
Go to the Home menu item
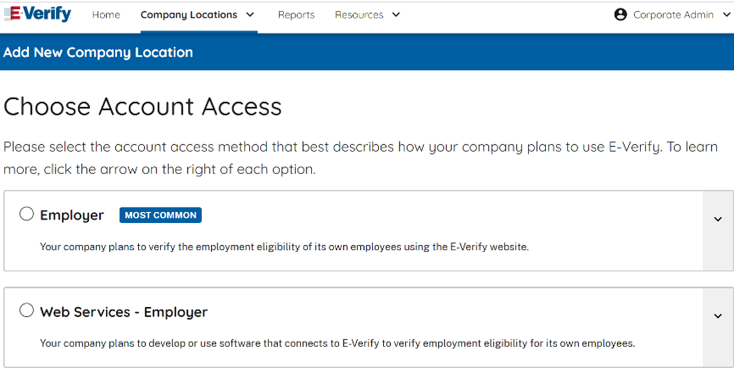point(106,15)
